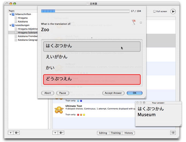Choose the red highlighted answer どうぶつえん

tap(92, 79)
